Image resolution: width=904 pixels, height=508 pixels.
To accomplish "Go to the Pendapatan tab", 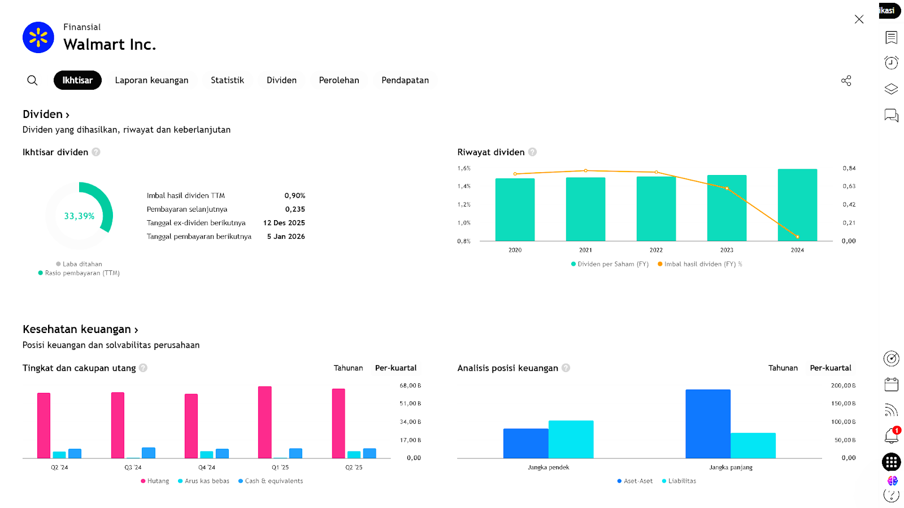I will click(405, 80).
